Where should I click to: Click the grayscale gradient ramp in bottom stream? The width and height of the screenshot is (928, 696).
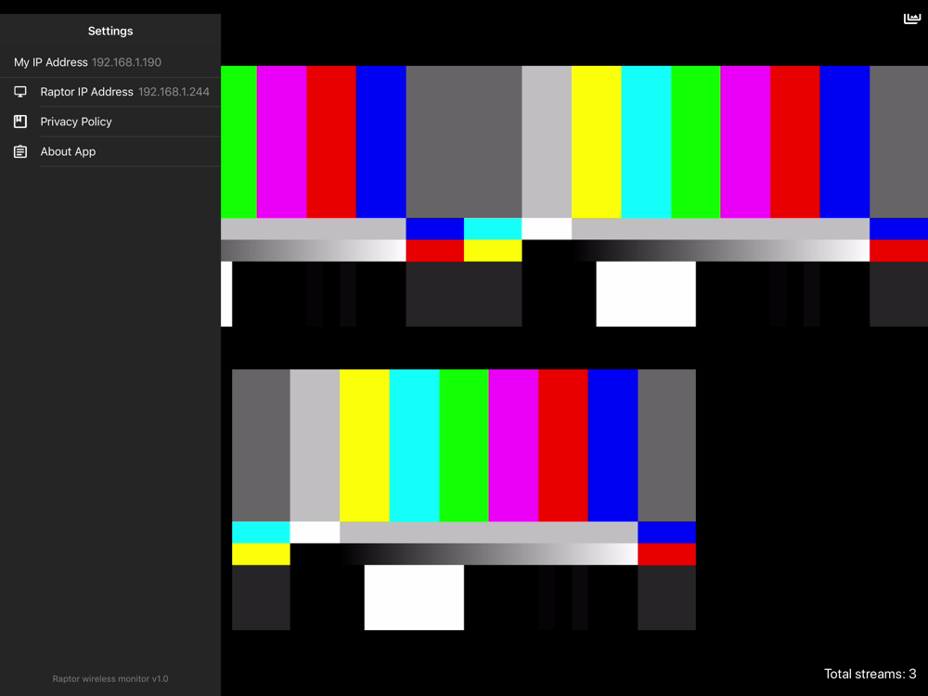coord(489,554)
